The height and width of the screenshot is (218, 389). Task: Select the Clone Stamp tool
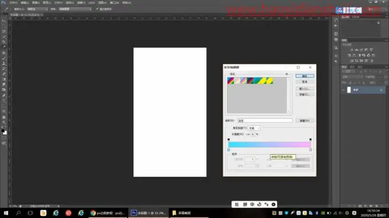pyautogui.click(x=4, y=63)
